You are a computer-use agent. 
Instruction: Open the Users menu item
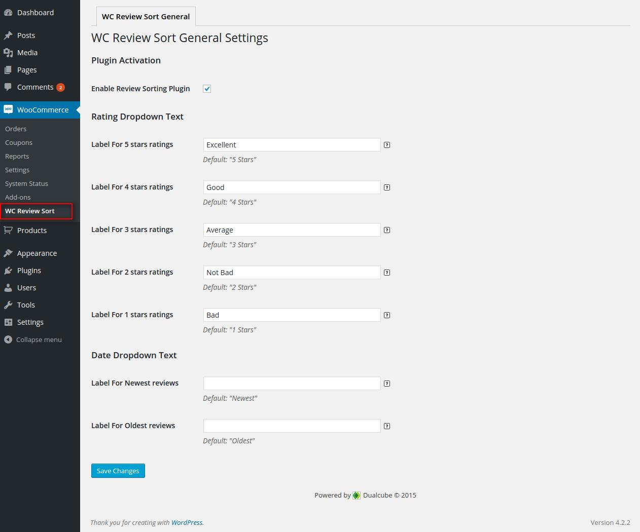coord(40,288)
